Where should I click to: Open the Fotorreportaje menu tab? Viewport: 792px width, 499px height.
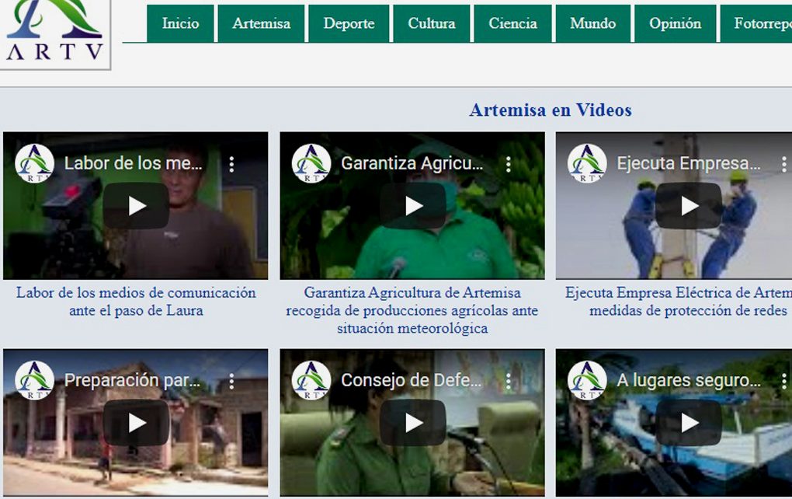coord(756,23)
